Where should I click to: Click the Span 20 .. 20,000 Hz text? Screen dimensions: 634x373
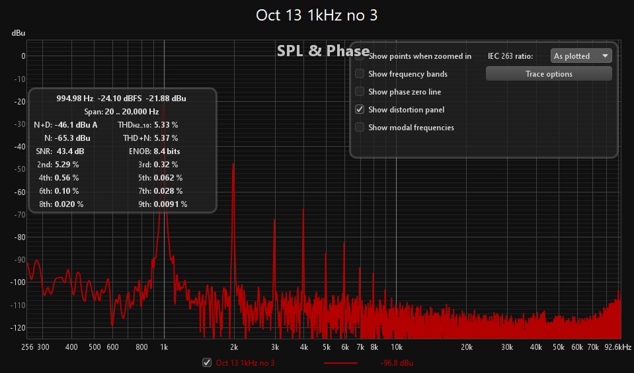click(121, 112)
